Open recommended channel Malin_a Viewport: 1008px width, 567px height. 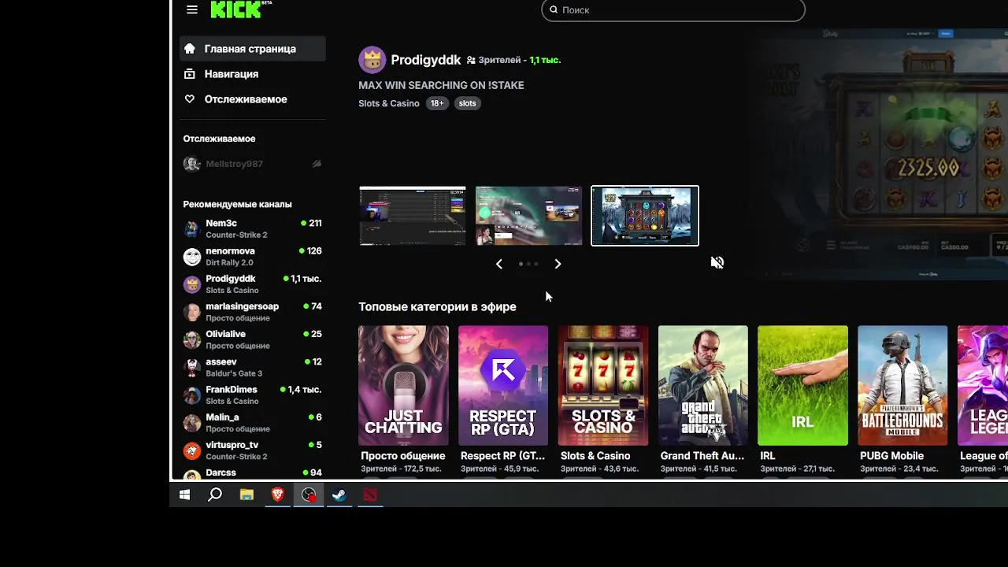tap(252, 422)
